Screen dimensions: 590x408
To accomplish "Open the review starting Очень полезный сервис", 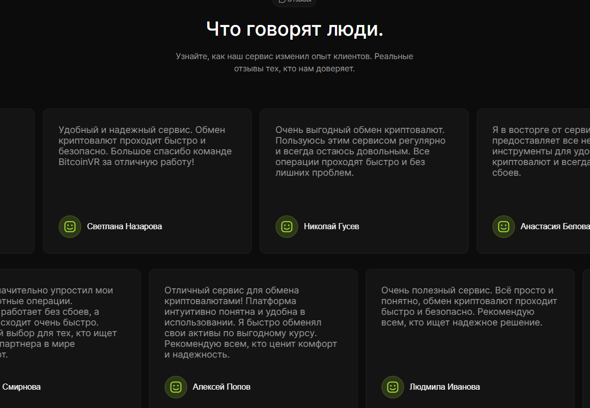I will coord(469,306).
